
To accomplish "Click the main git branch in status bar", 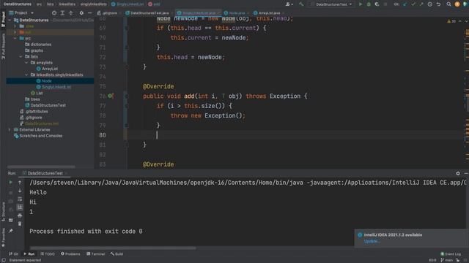I will pyautogui.click(x=447, y=260).
